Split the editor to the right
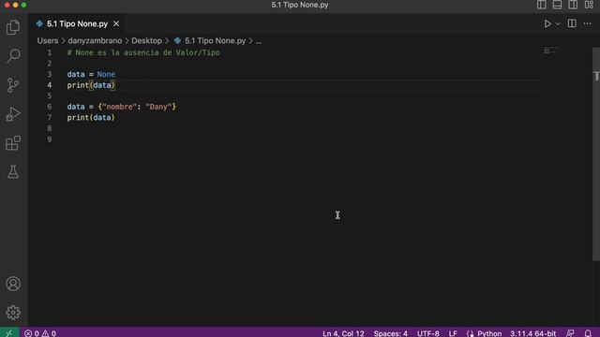The image size is (600, 337). 572,23
